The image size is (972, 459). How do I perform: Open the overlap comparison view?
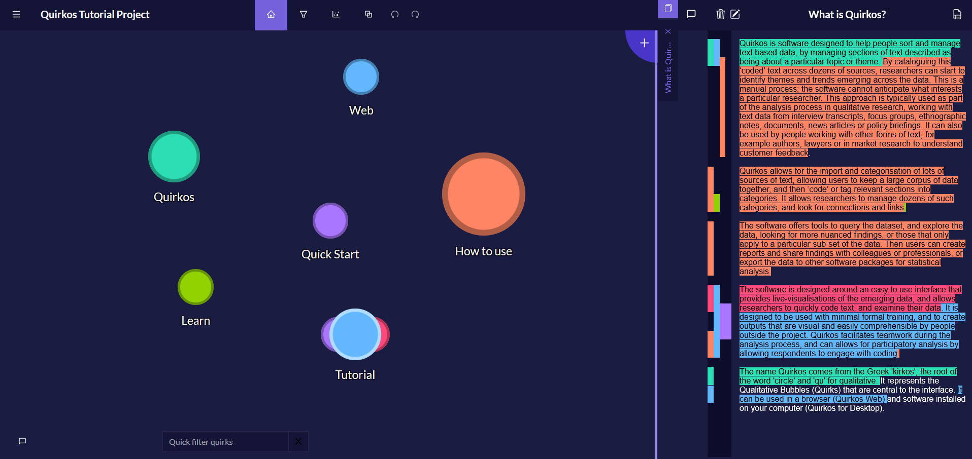[x=368, y=15]
